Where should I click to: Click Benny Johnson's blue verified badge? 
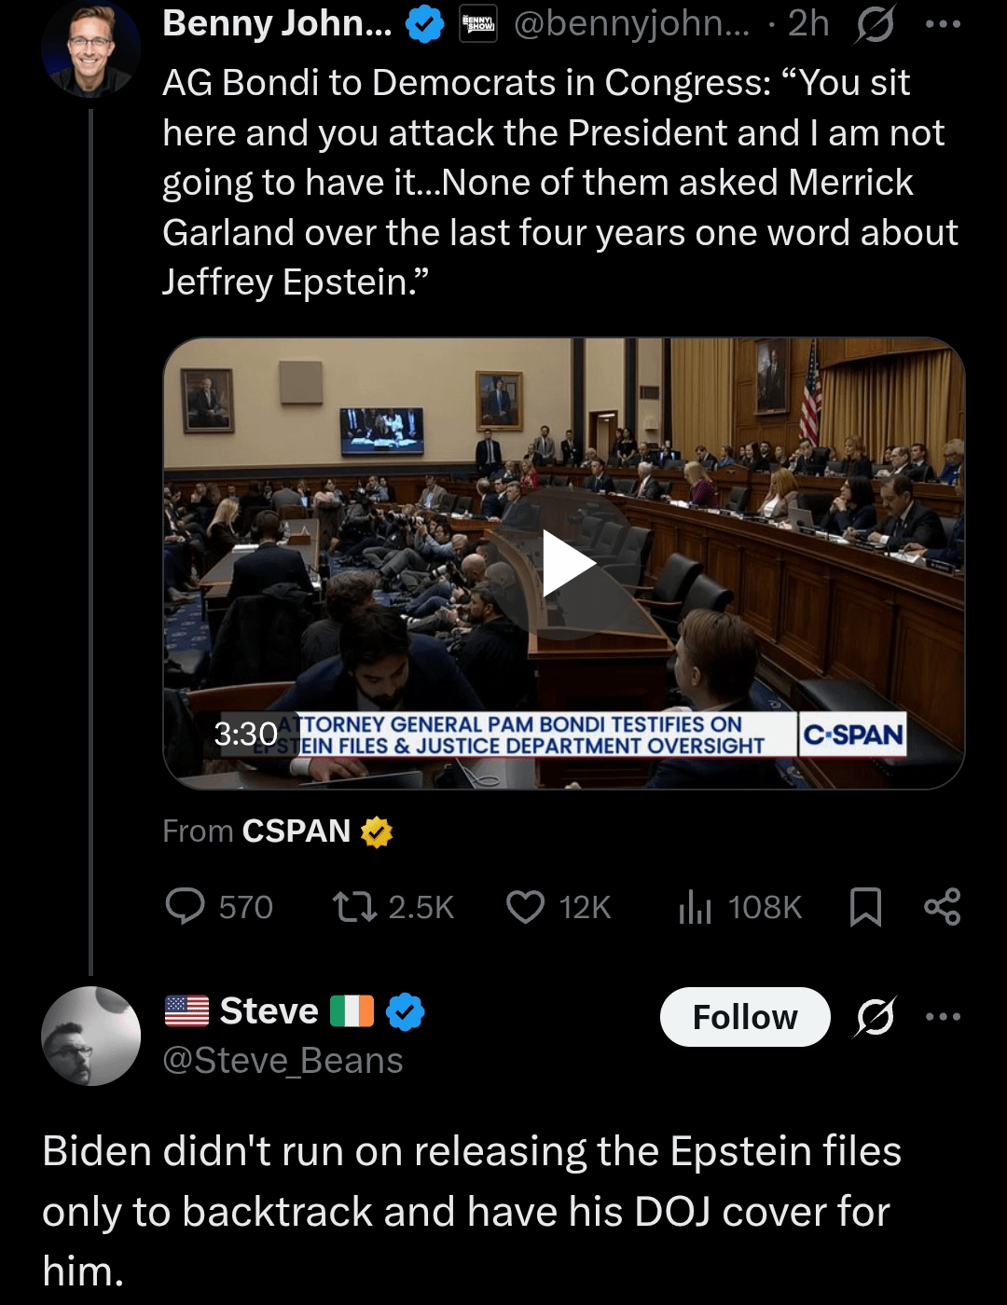(x=425, y=24)
